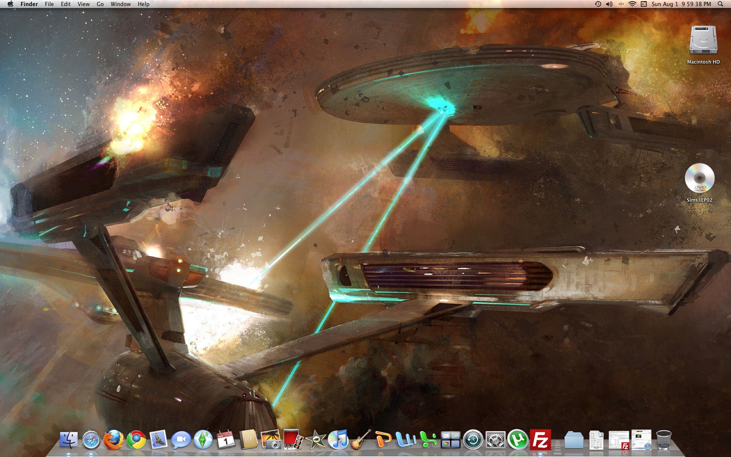Viewport: 731px width, 457px height.
Task: Open Google Chrome in the Dock
Action: 136,440
